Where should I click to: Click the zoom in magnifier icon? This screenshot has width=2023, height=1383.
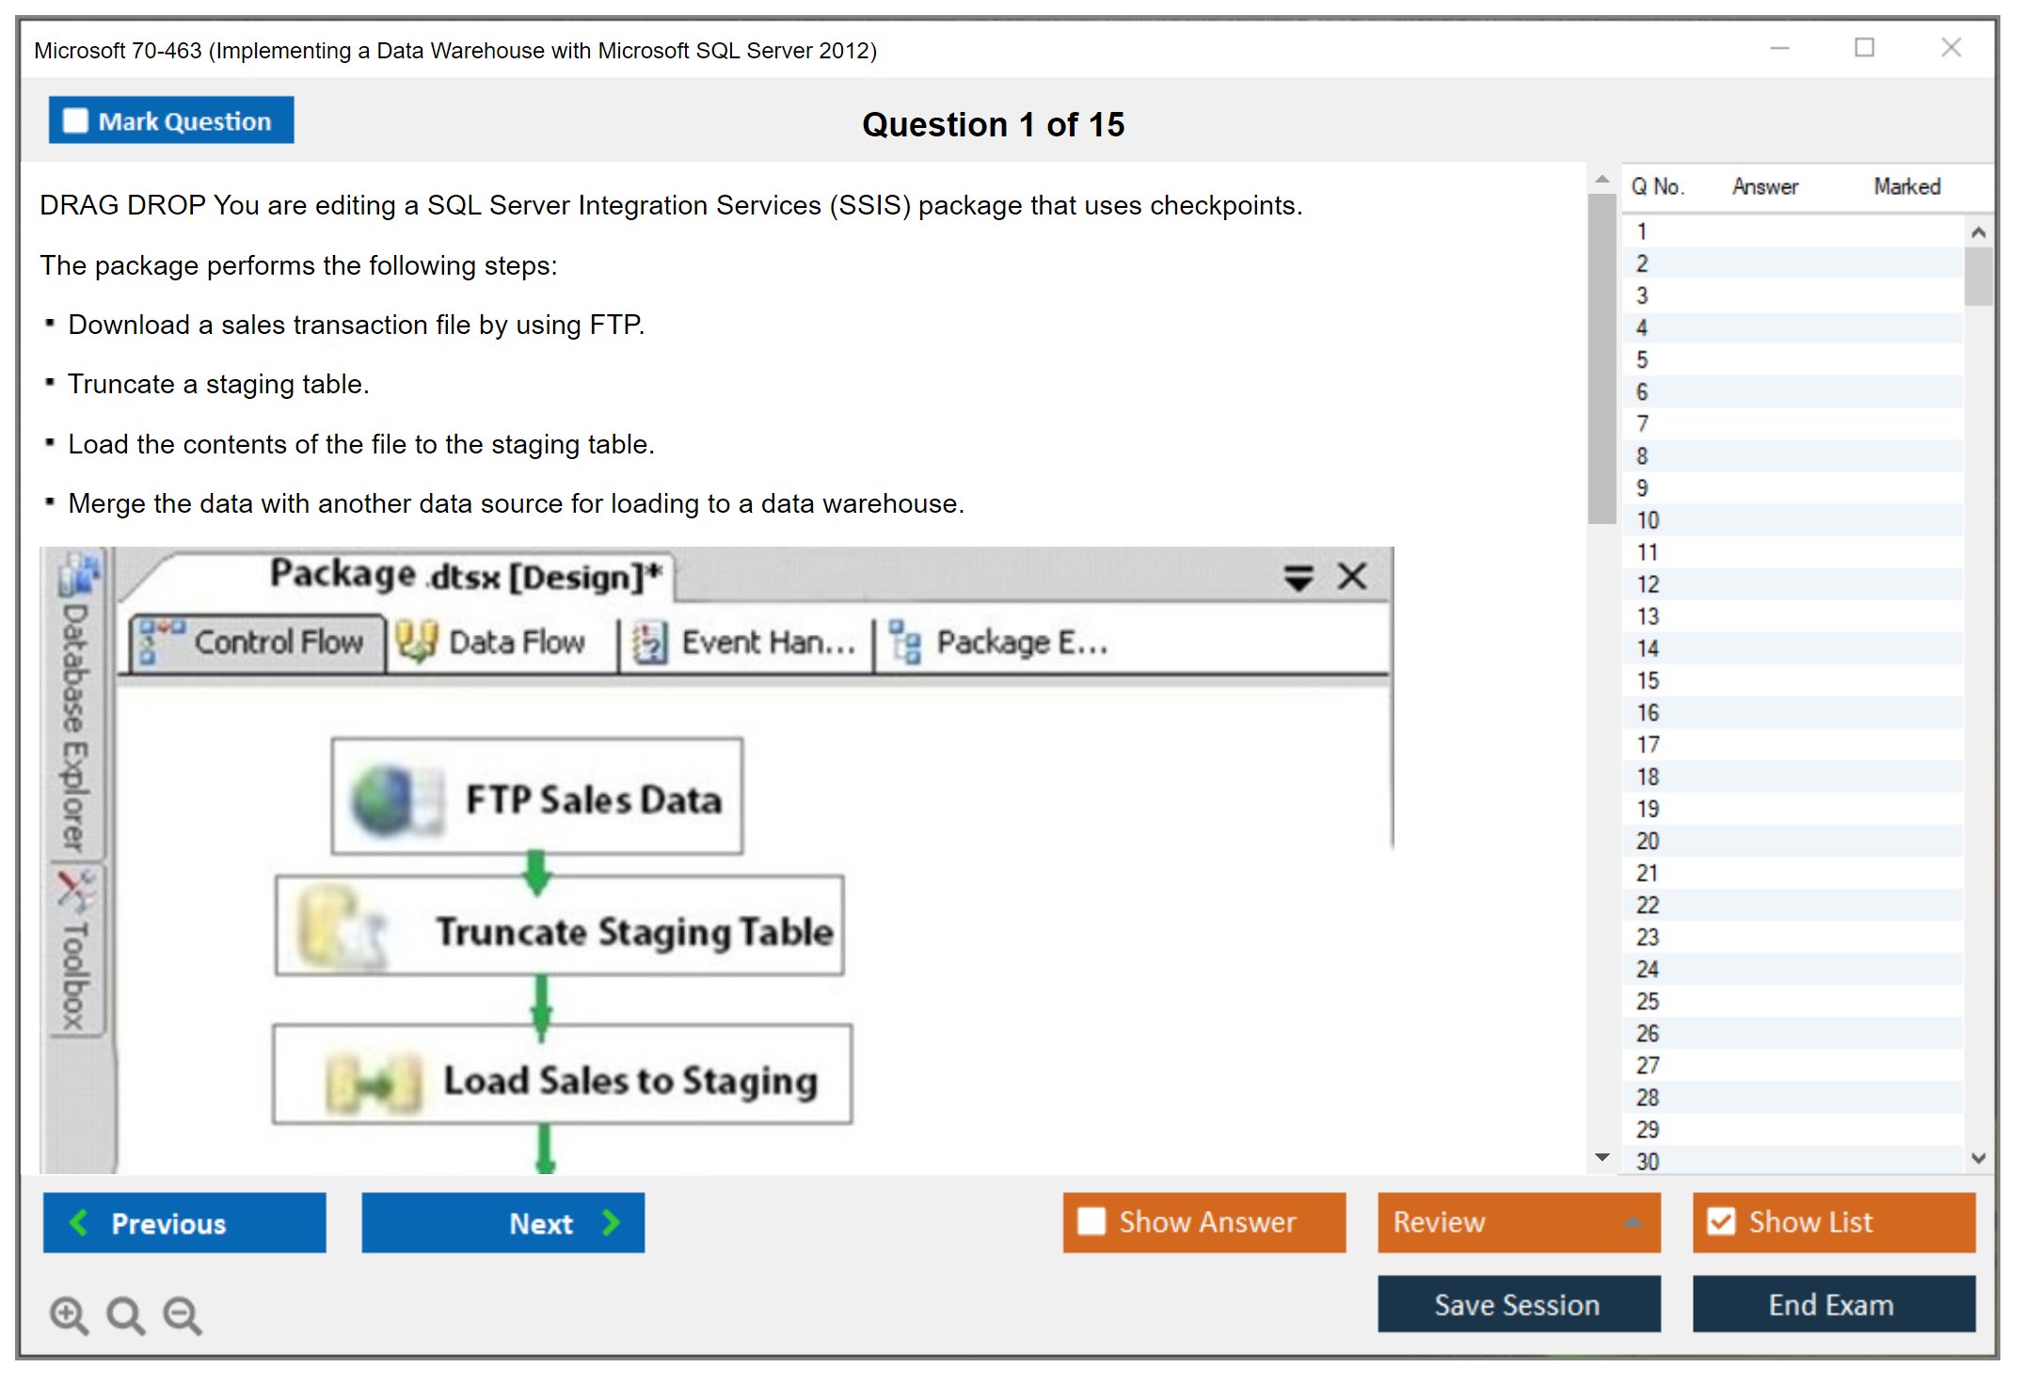pos(69,1314)
